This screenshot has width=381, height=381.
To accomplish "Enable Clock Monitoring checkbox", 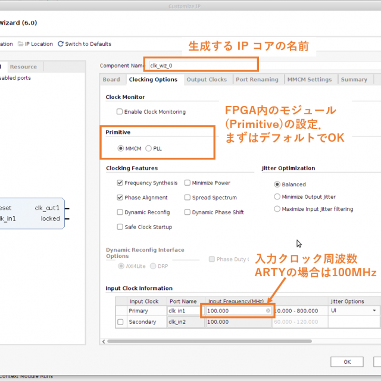I will coord(120,112).
